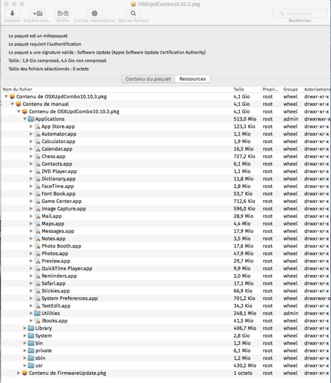Select the System folder row
Image resolution: width=331 pixels, height=383 pixels.
tap(44, 336)
